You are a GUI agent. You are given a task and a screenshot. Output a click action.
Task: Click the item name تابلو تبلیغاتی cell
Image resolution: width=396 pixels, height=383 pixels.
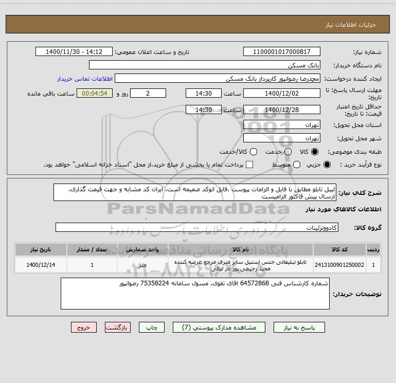pos(241,265)
